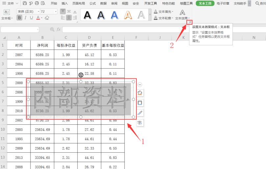266x169 pixels.
Task: Click the shape outline floating icon
Action: [140, 103]
